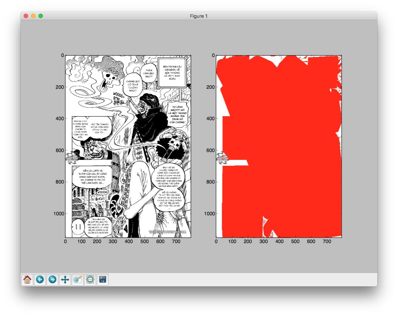The width and height of the screenshot is (398, 316).
Task: Save the figure with the floppy disk icon
Action: pyautogui.click(x=102, y=280)
